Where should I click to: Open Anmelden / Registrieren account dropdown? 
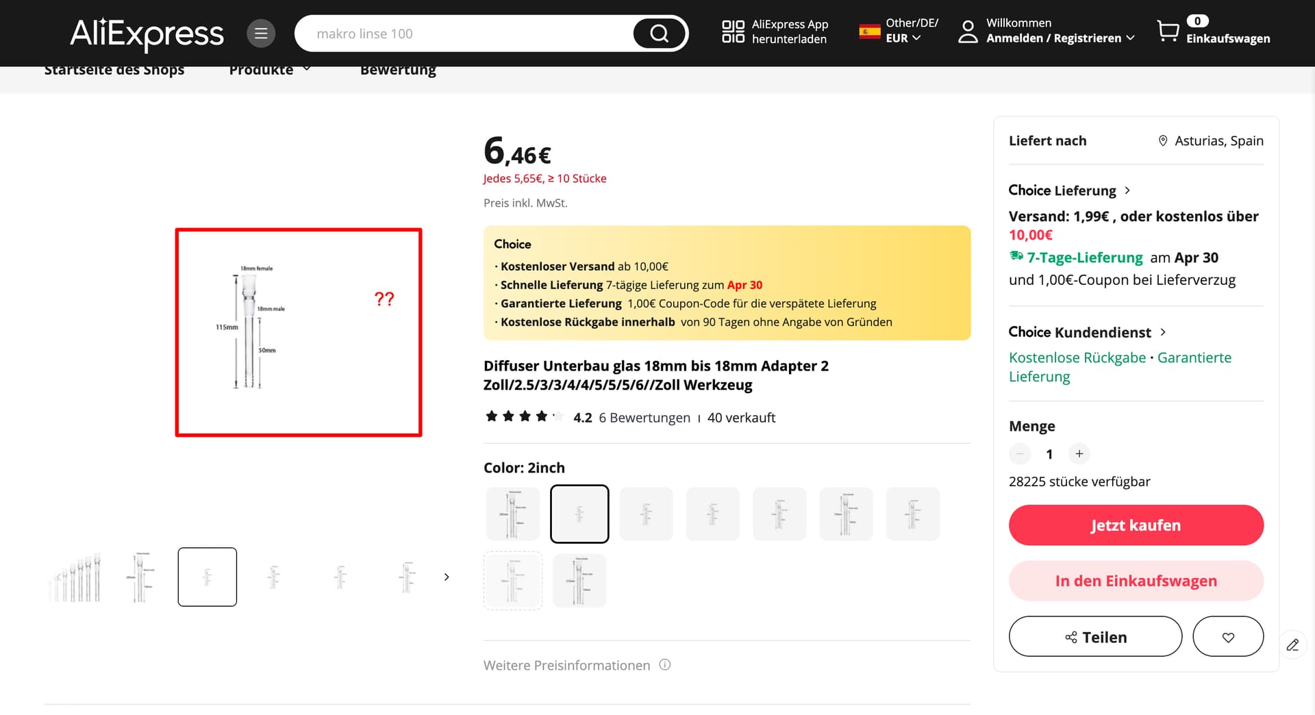[1060, 38]
